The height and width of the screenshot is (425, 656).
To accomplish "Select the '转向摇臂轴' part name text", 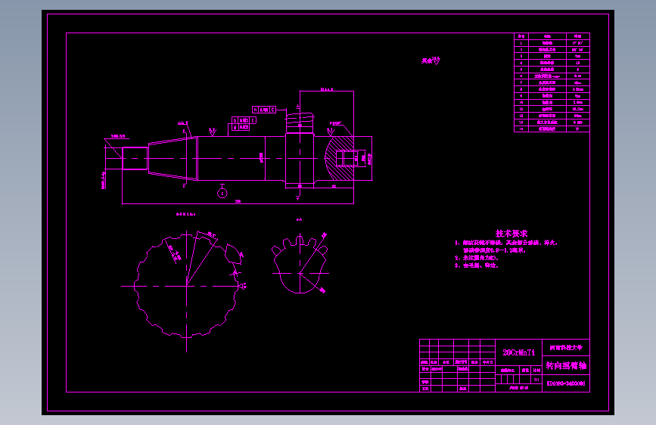I will [566, 365].
